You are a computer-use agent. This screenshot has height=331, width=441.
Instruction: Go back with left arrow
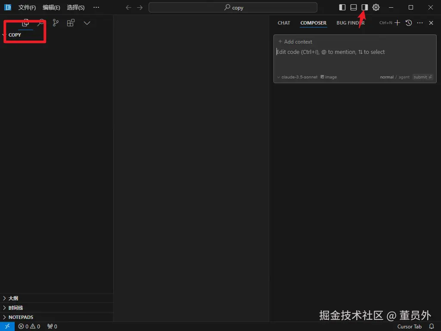(x=128, y=8)
